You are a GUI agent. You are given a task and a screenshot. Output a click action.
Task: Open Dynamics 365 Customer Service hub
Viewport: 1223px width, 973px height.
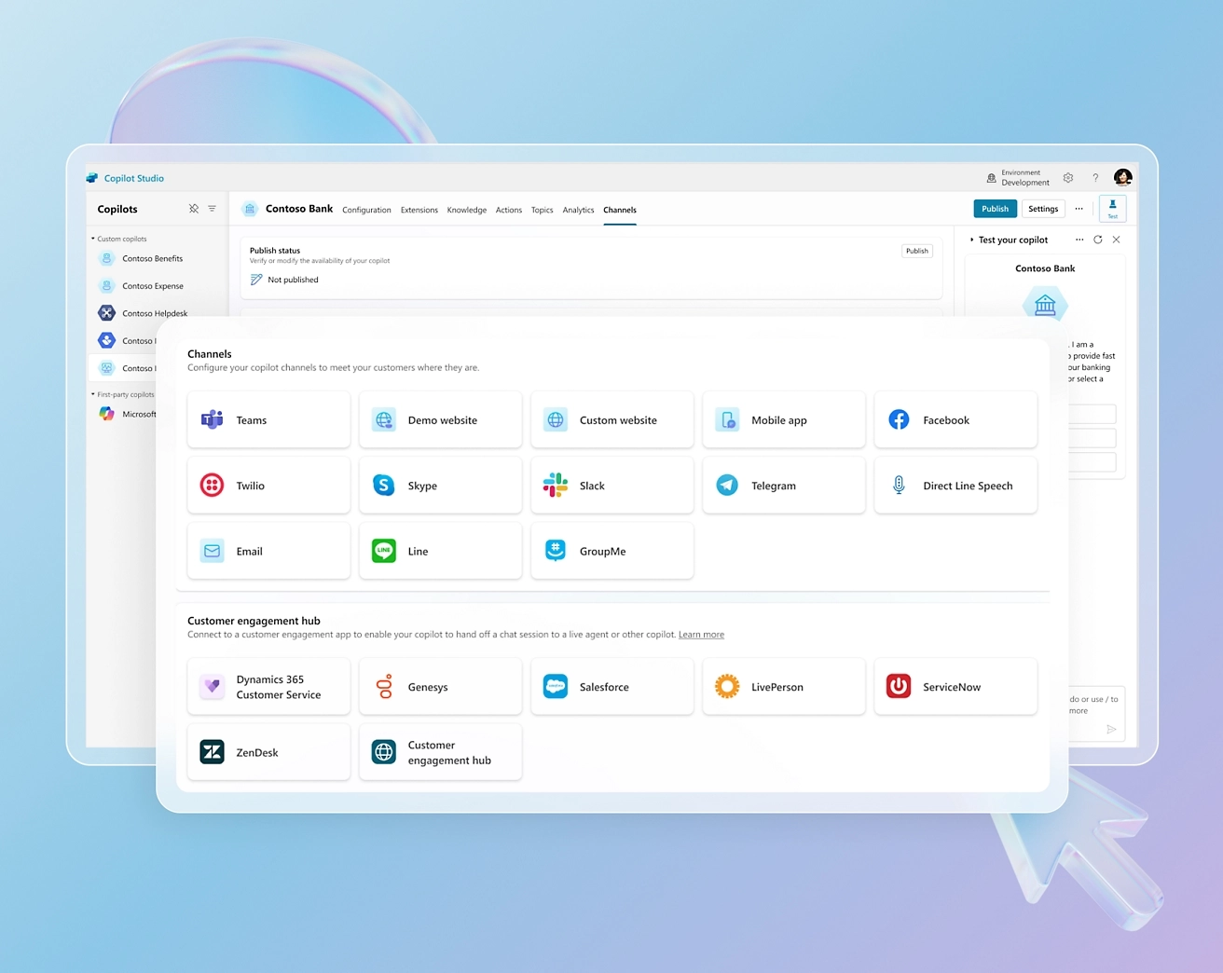click(268, 687)
